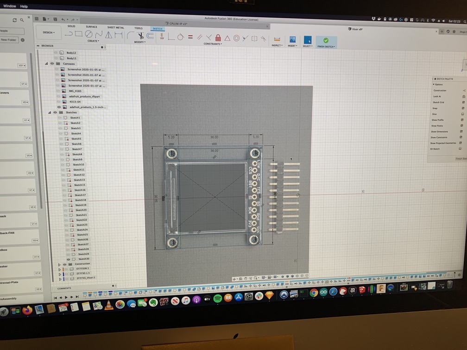467x350 pixels.
Task: Click the Select tool icon
Action: click(x=307, y=40)
